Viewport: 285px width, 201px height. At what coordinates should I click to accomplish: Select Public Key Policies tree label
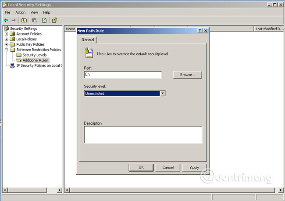click(x=30, y=44)
